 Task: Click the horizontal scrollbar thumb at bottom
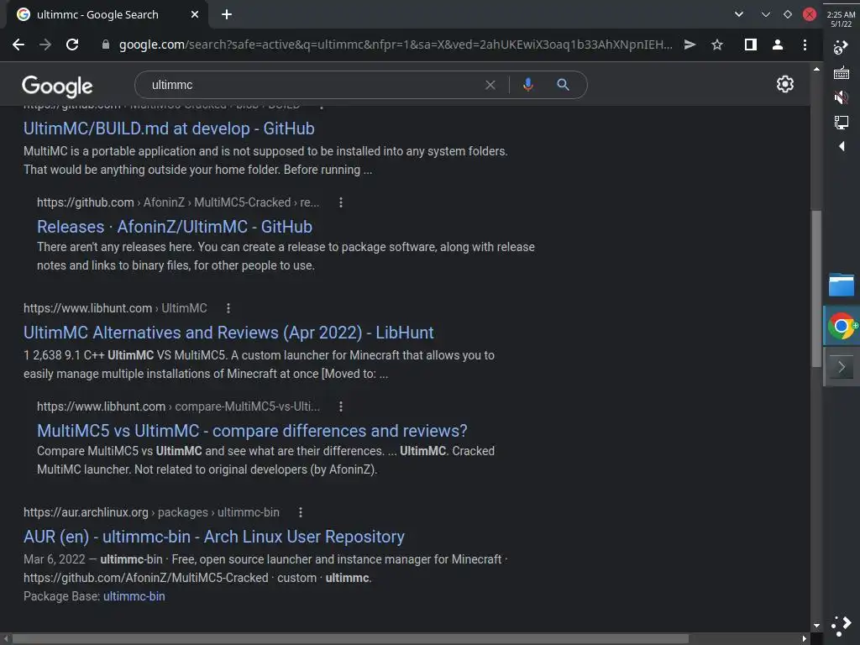tap(350, 639)
